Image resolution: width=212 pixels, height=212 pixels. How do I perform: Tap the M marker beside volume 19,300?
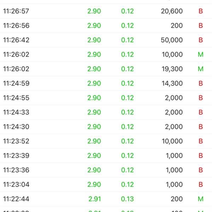click(x=201, y=69)
